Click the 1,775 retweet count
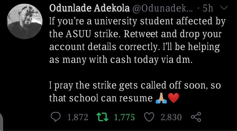Image resolution: width=237 pixels, height=131 pixels. 124,117
